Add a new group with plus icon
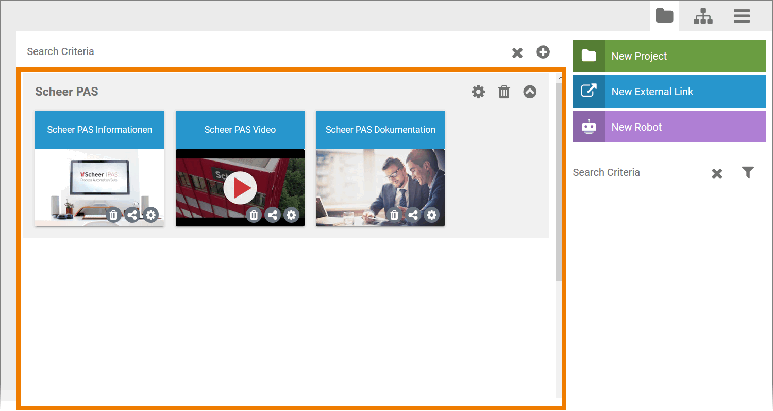The image size is (773, 411). [x=543, y=52]
